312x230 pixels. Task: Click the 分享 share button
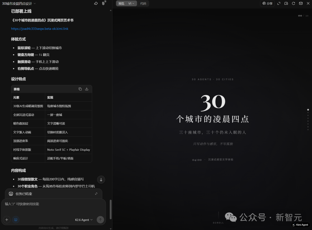tap(267, 3)
